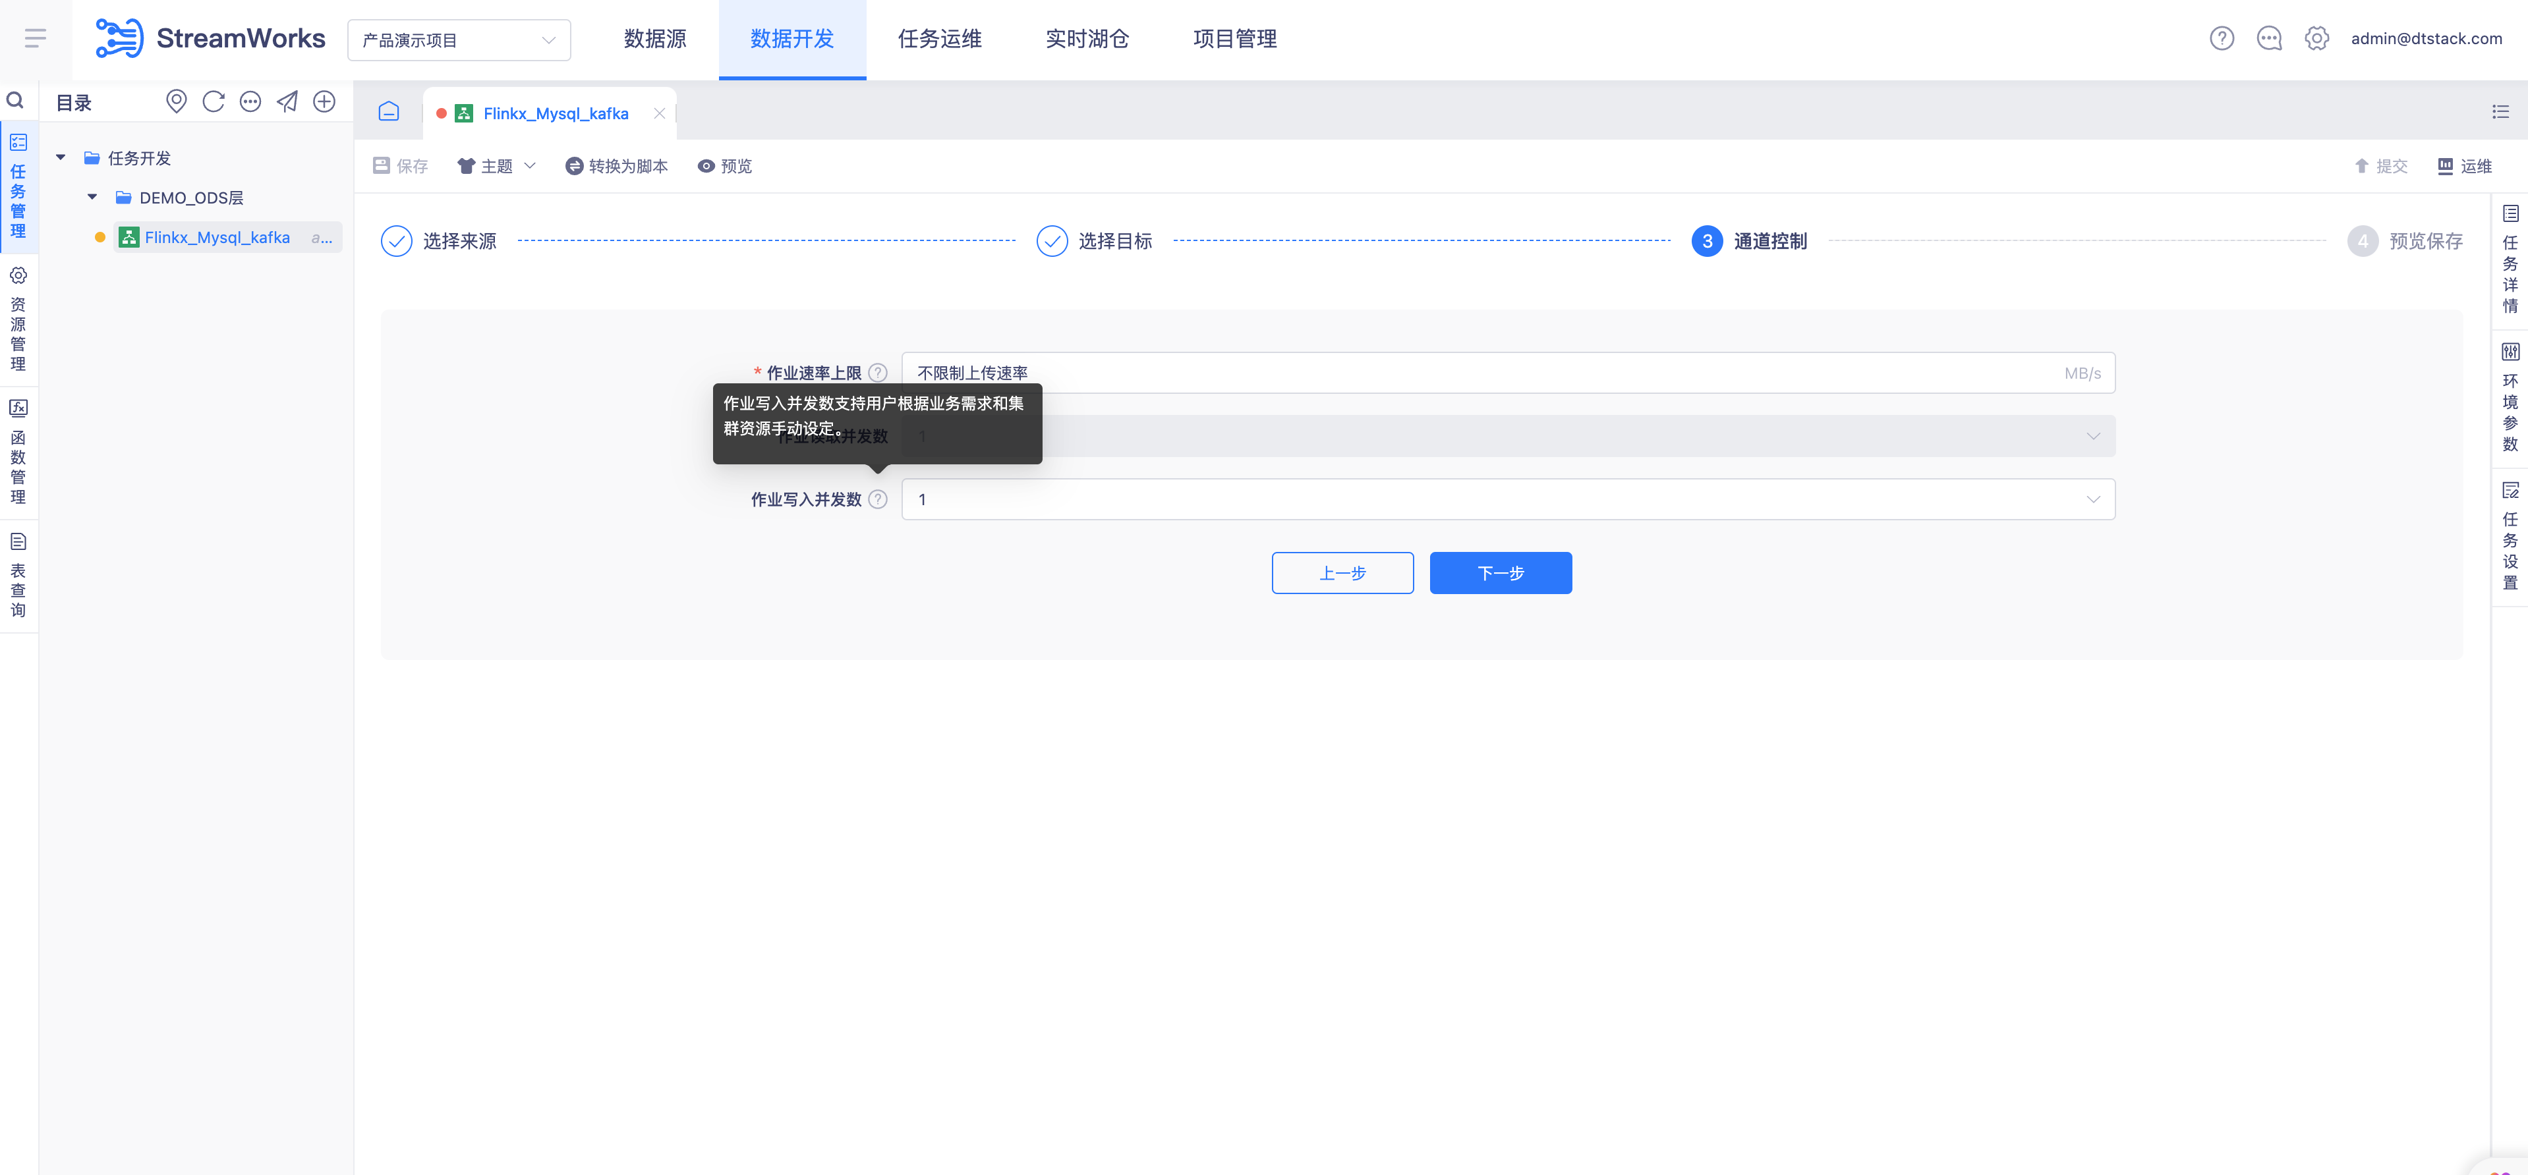This screenshot has height=1175, width=2528.
Task: Open the 任务详情 right panel
Action: (2510, 260)
